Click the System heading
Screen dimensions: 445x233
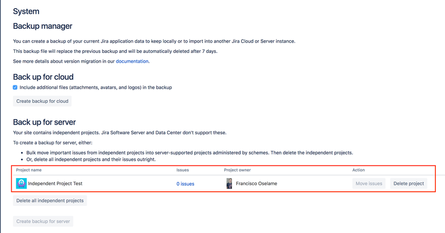click(26, 11)
